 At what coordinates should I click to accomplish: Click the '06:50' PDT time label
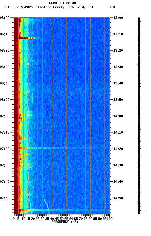pyautogui.click(x=5, y=100)
